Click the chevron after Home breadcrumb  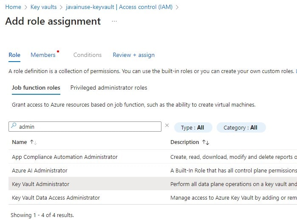26,7
